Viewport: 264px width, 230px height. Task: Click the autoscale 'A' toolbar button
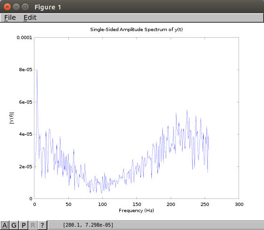tap(5, 225)
